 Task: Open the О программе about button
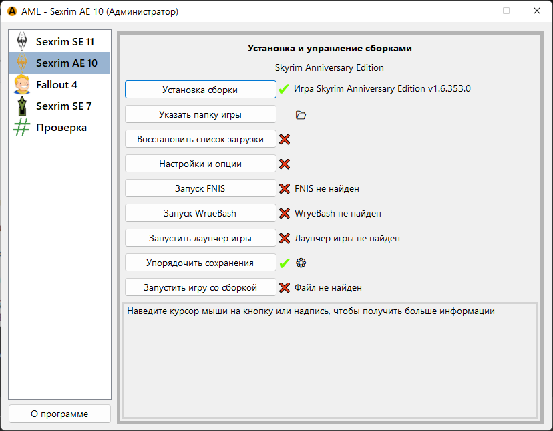pyautogui.click(x=59, y=414)
